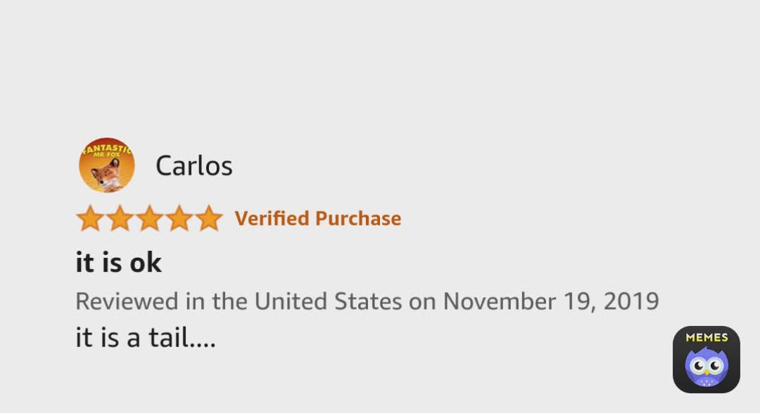Click the fourth rating star
Image resolution: width=760 pixels, height=413 pixels.
click(x=179, y=219)
